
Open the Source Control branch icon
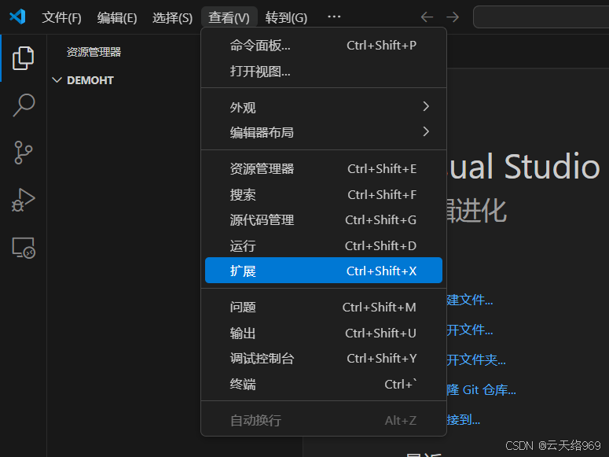(24, 153)
